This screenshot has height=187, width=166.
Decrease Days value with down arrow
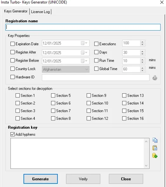click(142, 54)
